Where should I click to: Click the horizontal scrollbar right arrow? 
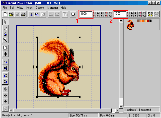(117, 111)
